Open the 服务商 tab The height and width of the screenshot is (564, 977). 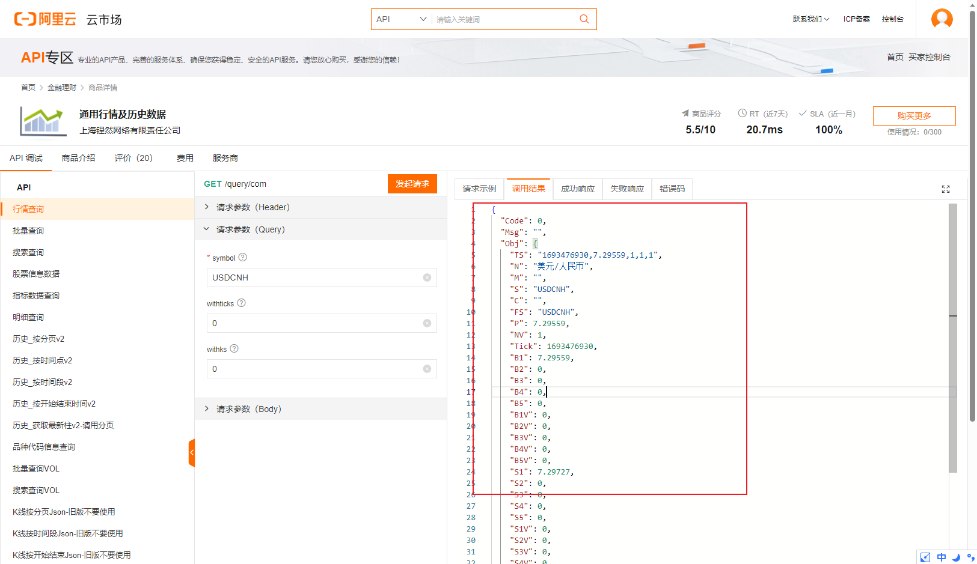tap(225, 158)
